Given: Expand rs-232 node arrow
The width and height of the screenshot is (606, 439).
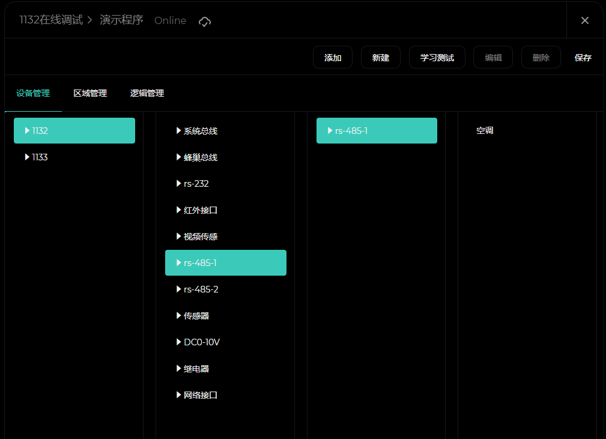Looking at the screenshot, I should click(x=178, y=183).
